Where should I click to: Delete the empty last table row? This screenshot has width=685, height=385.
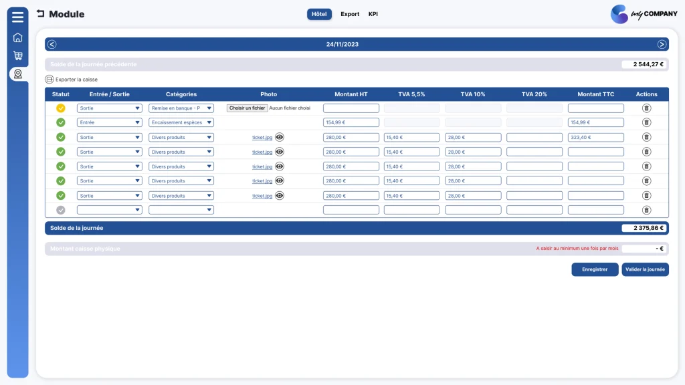click(x=647, y=210)
